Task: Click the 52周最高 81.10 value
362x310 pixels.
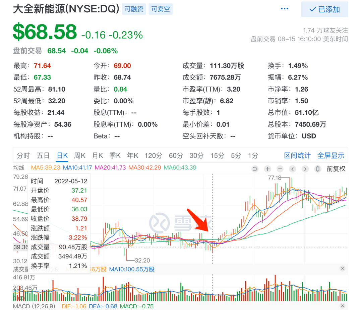Action: click(x=57, y=89)
